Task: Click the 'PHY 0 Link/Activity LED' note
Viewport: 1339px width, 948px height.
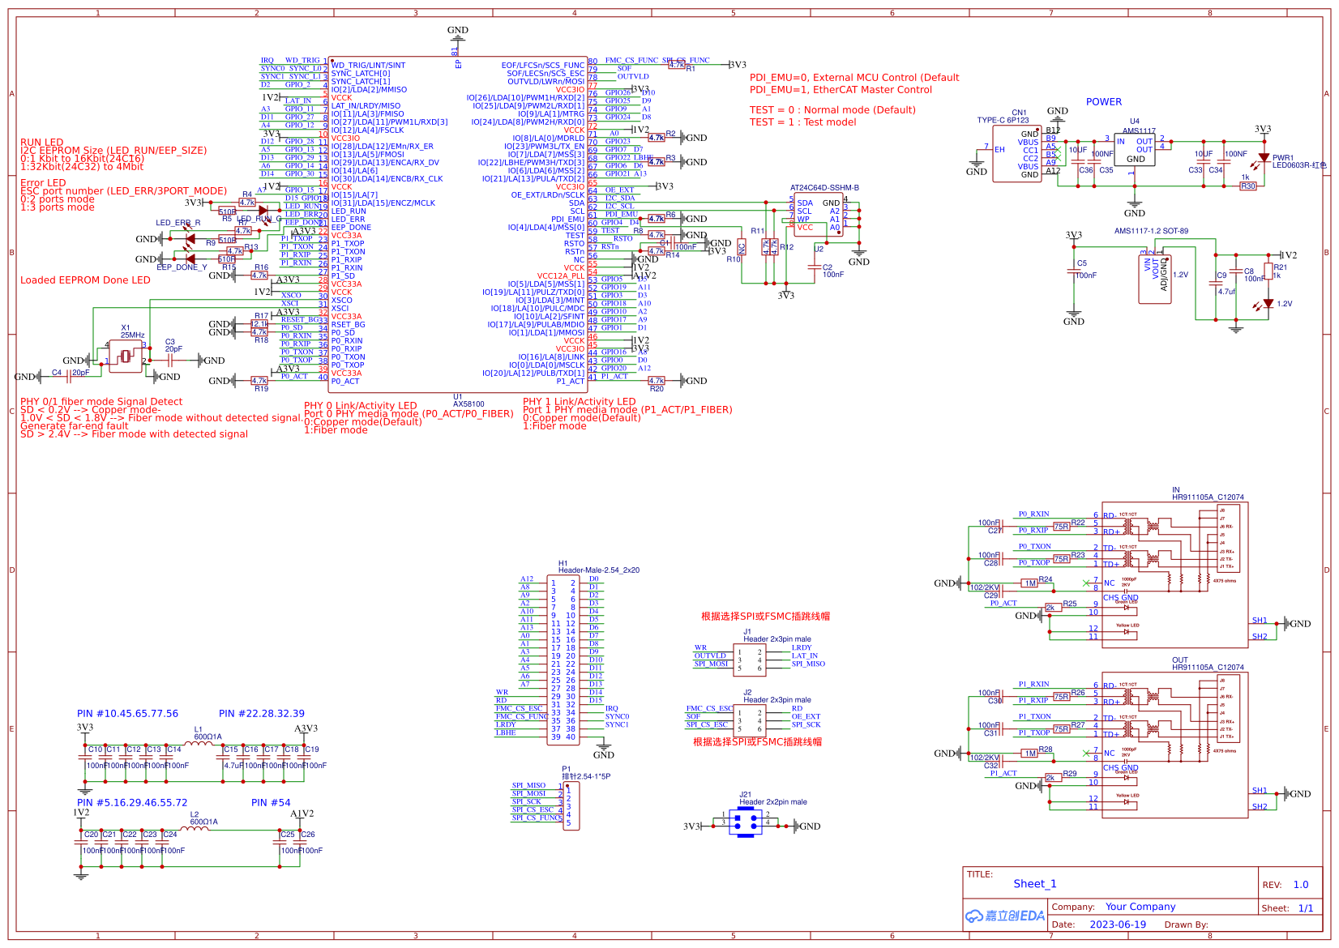Action: (361, 406)
